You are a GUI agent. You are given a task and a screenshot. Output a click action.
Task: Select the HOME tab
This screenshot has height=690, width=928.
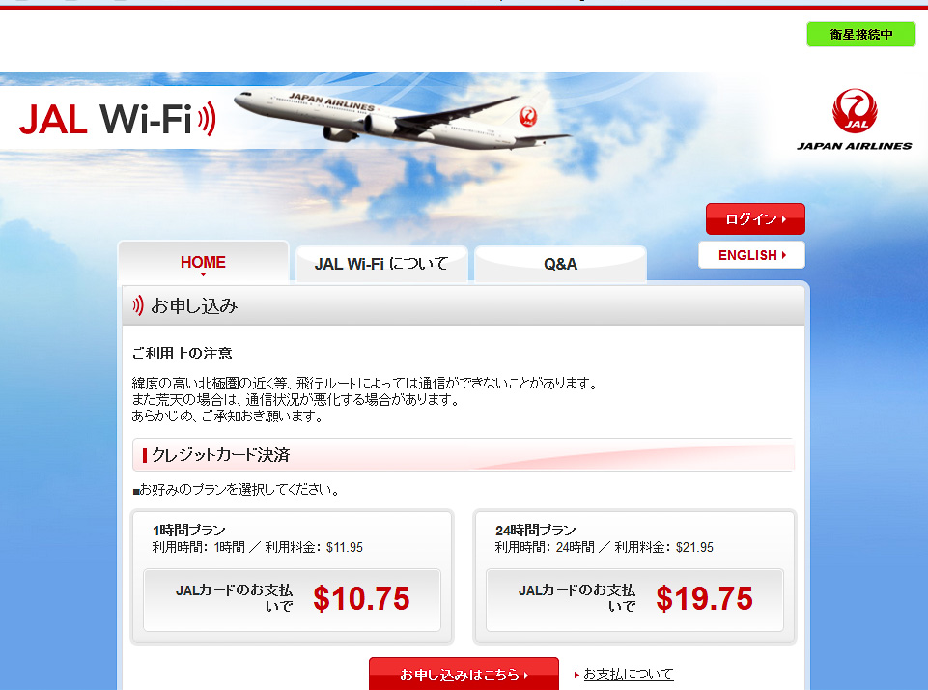203,263
